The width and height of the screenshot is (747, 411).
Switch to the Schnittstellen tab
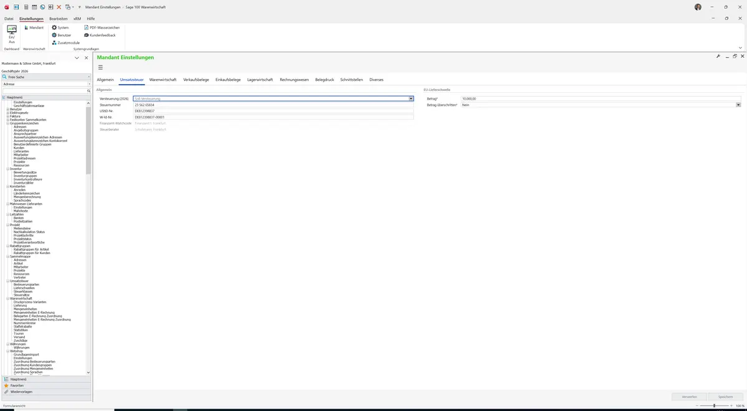coord(352,80)
